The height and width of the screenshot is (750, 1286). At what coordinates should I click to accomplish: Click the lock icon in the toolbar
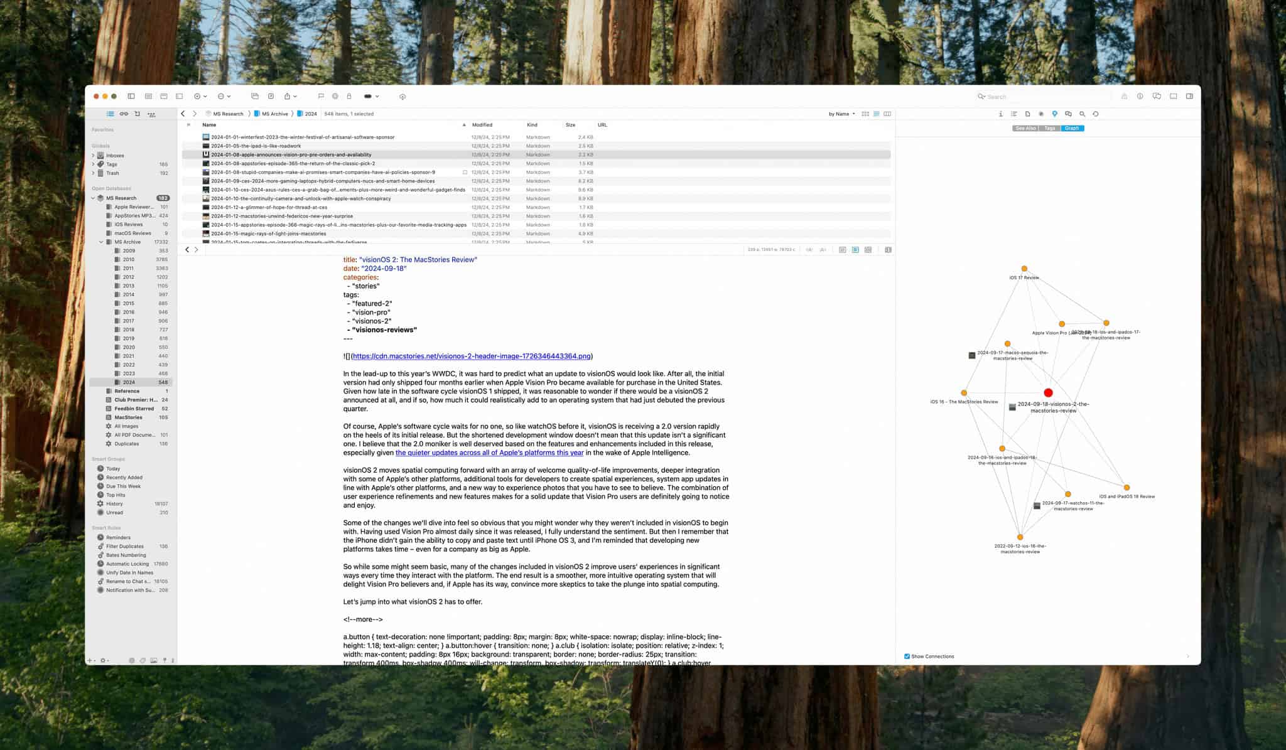349,96
